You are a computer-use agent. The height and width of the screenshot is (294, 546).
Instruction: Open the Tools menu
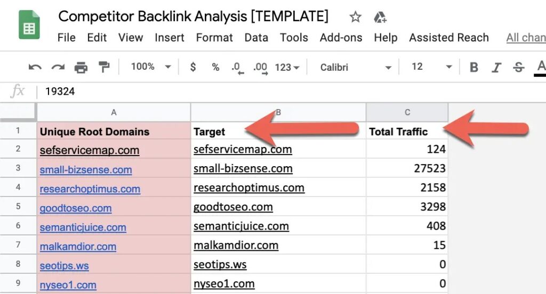294,38
